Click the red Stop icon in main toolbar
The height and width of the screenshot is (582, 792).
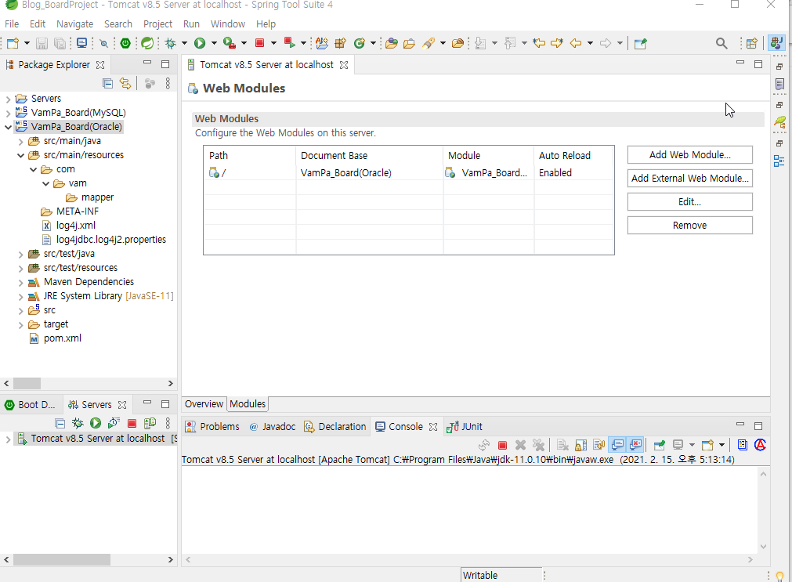click(x=259, y=43)
